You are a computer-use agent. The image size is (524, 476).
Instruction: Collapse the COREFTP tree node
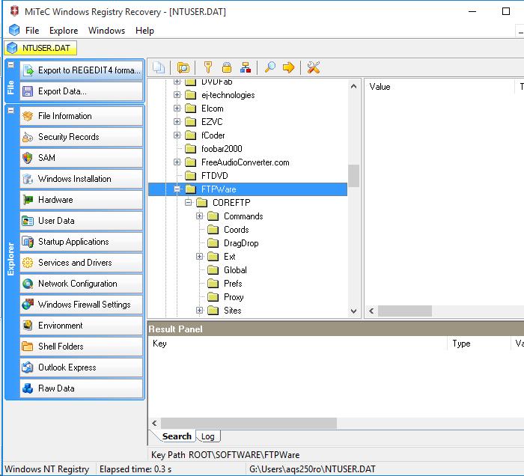click(189, 202)
